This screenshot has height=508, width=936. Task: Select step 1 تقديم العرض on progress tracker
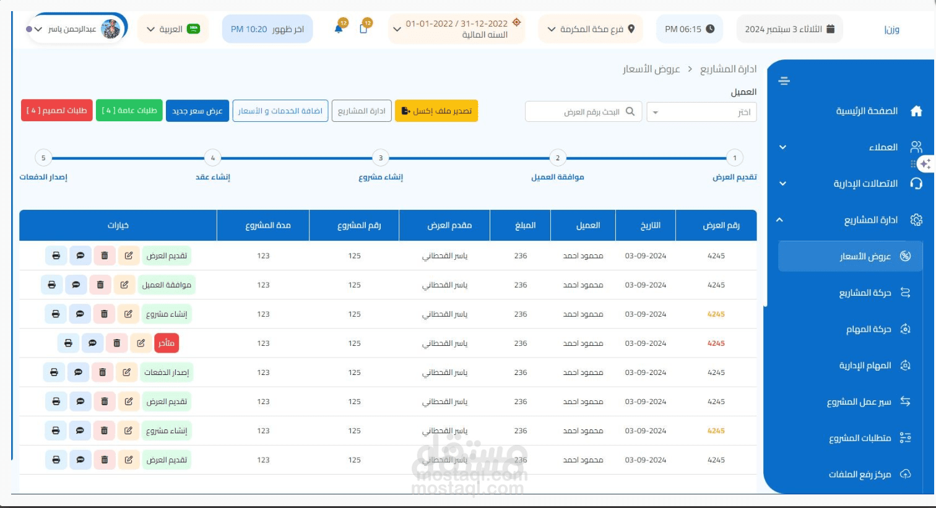pos(735,158)
